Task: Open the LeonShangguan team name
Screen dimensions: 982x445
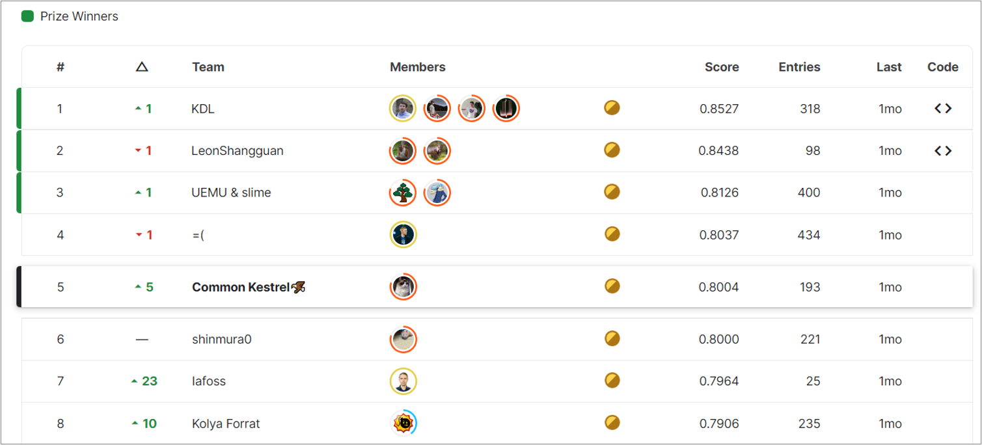Action: coord(237,151)
